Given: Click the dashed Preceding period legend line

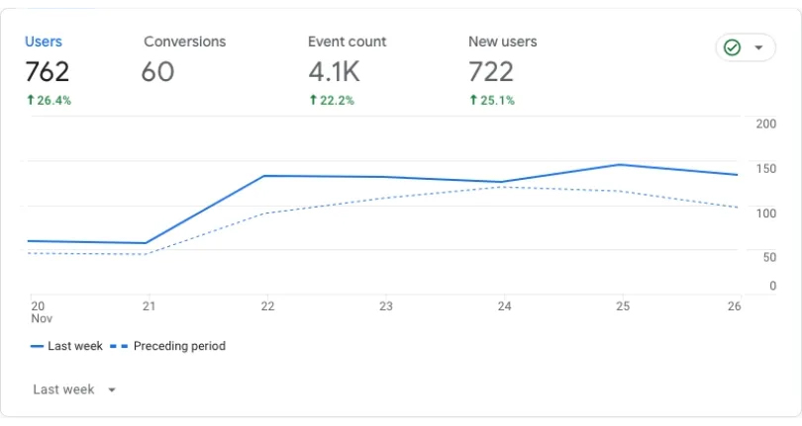Looking at the screenshot, I should pos(119,346).
